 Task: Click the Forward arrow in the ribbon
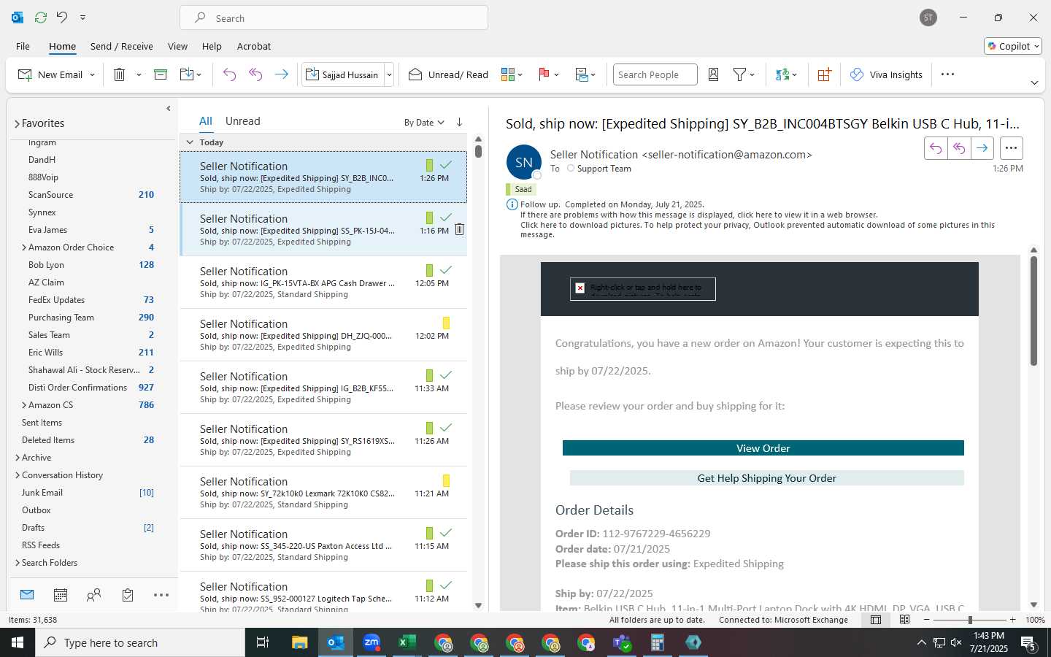click(281, 74)
